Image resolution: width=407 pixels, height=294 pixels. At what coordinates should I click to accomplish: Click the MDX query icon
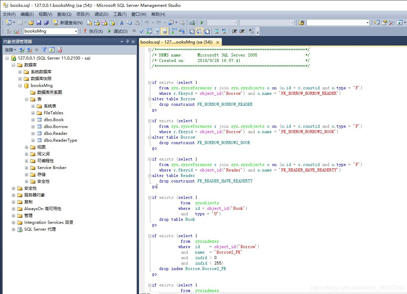(97, 23)
